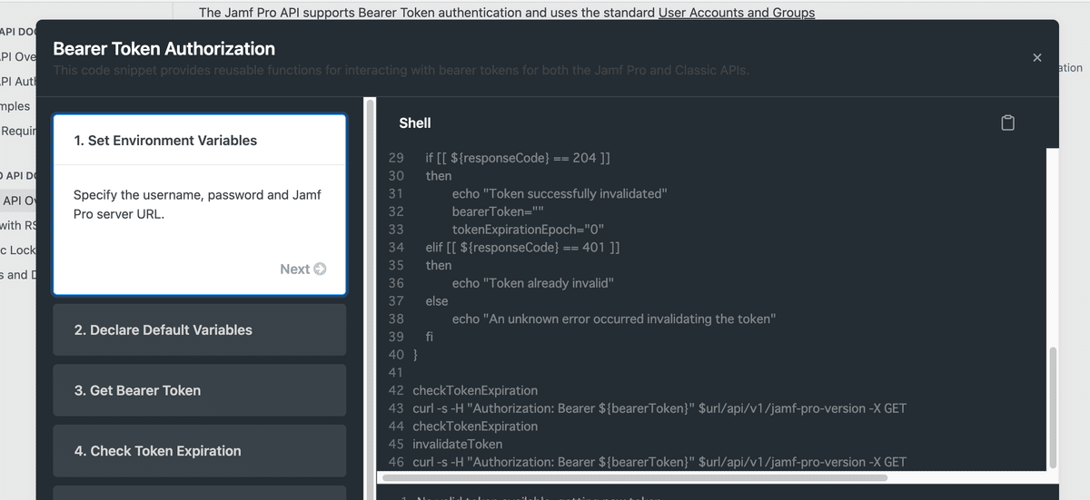The width and height of the screenshot is (1090, 500).
Task: Click line 45 invalidateToken call
Action: 457,444
